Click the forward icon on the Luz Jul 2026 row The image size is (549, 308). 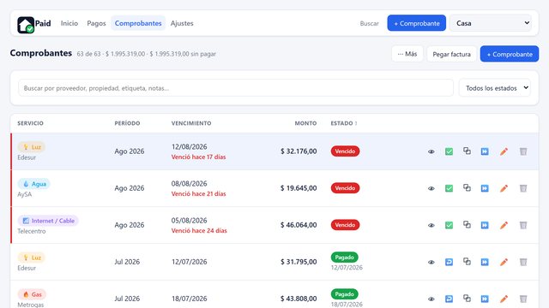tap(485, 262)
